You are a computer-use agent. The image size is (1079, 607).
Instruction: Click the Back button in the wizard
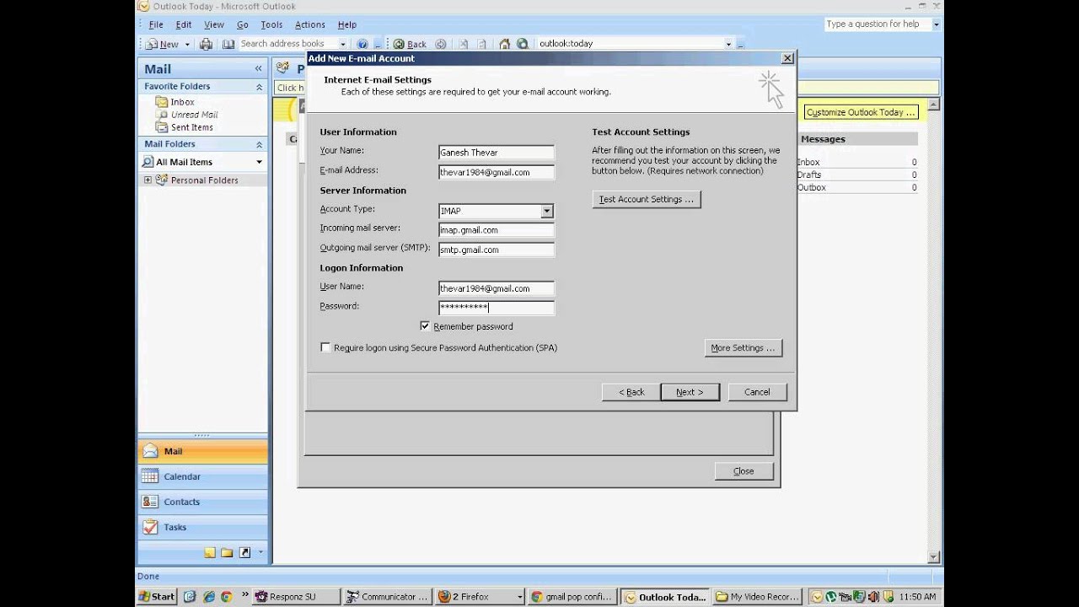(x=631, y=392)
